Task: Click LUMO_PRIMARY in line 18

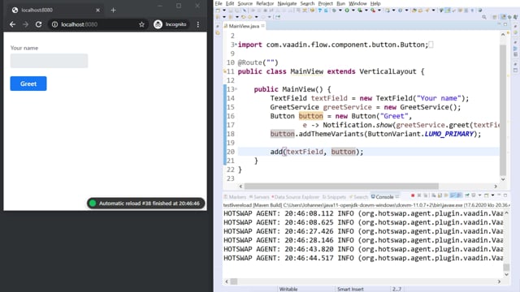Action: coord(449,134)
